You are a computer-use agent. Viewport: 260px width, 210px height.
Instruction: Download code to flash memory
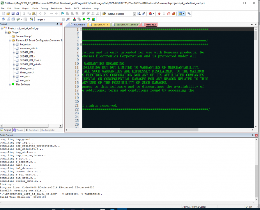coord(31,19)
